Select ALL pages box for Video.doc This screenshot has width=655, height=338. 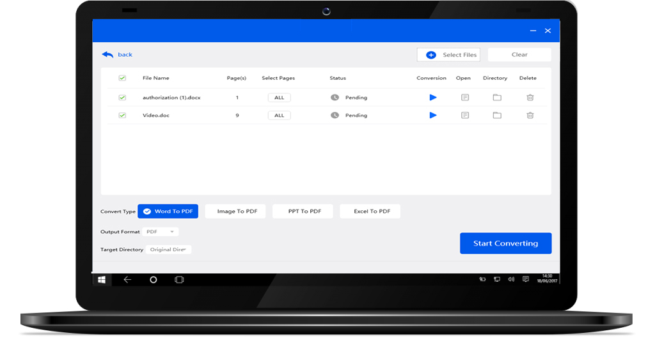(279, 115)
